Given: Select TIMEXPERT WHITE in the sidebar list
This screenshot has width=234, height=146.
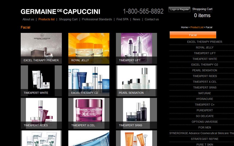Looking at the screenshot, I should tap(205, 59).
